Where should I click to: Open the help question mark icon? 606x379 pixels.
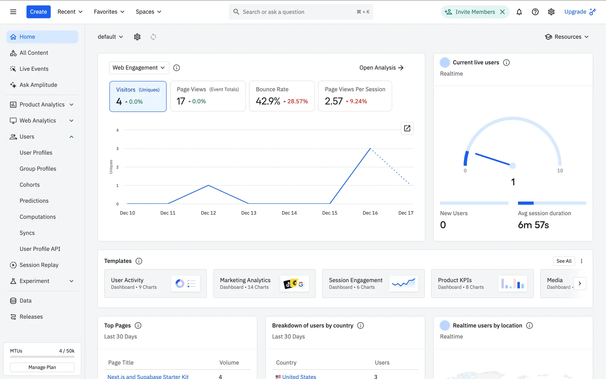tap(535, 12)
